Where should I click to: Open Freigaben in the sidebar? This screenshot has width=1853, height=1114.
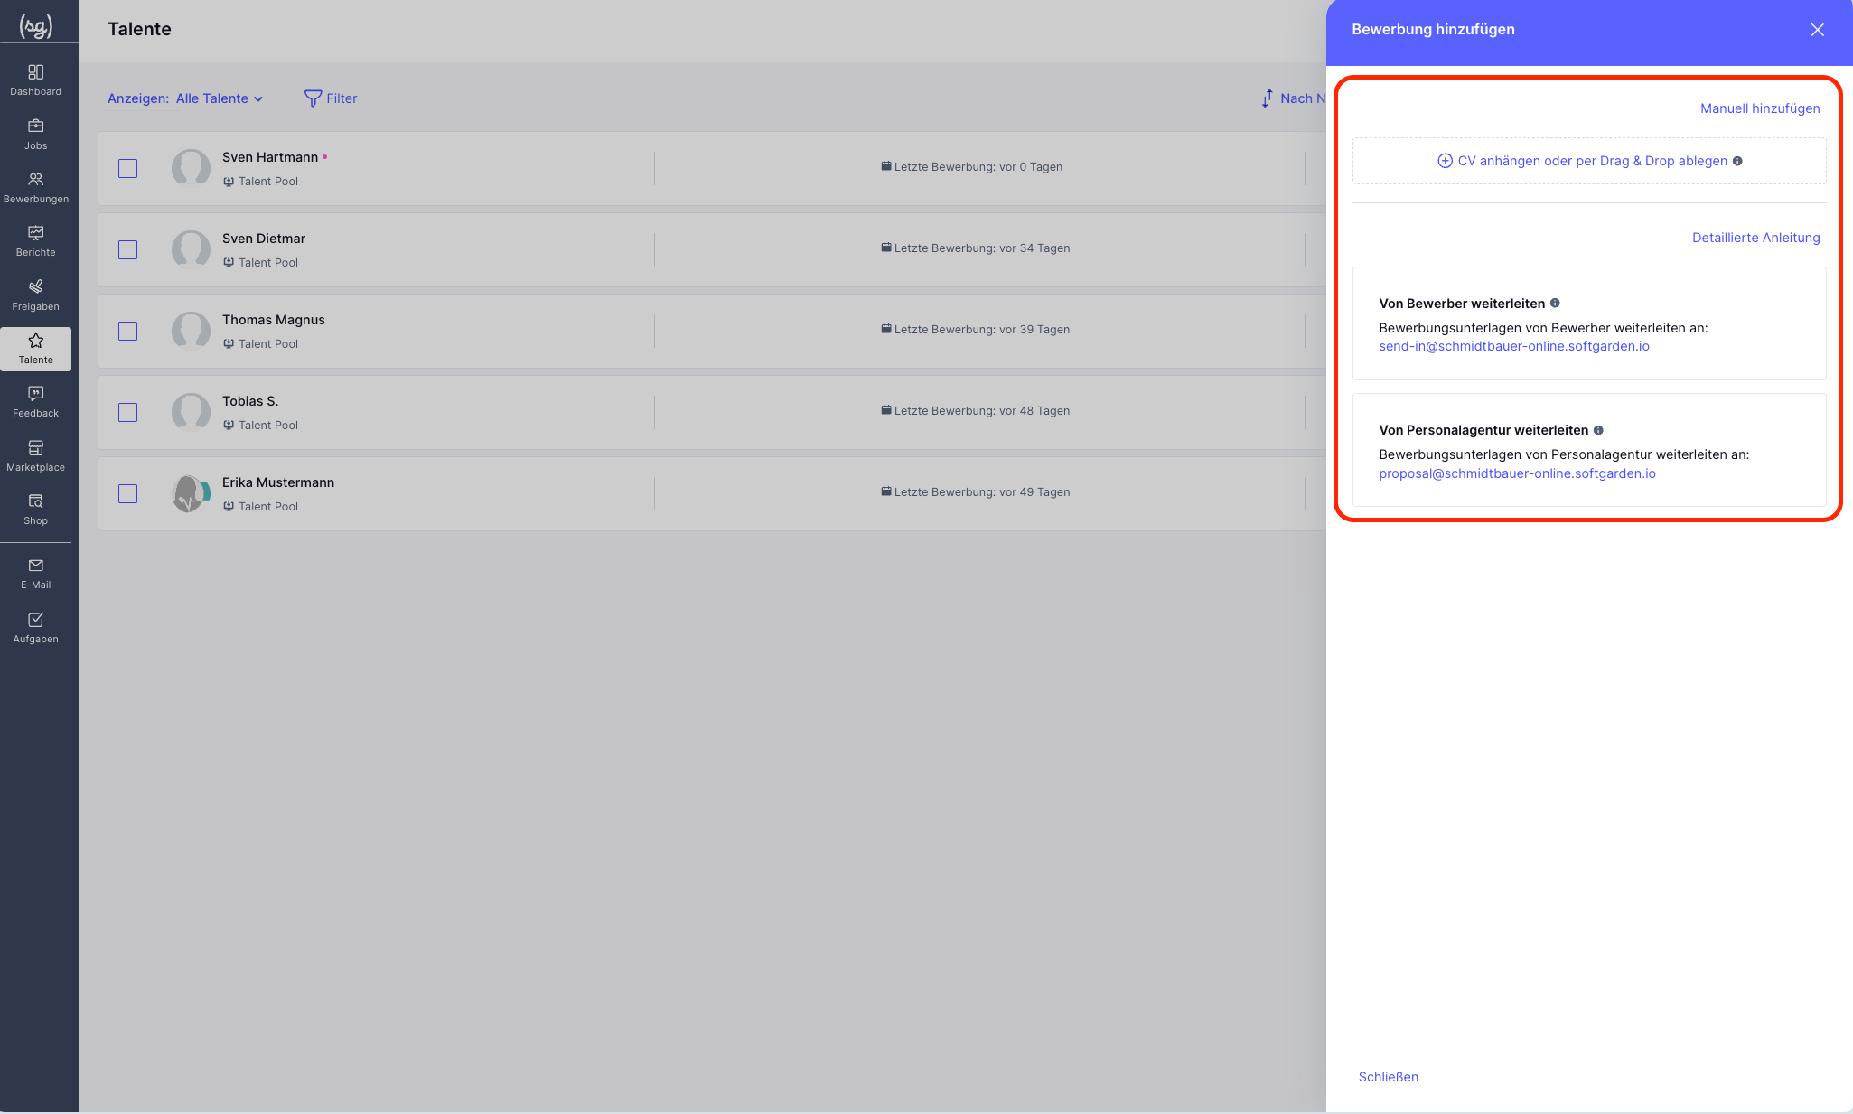[x=36, y=295]
